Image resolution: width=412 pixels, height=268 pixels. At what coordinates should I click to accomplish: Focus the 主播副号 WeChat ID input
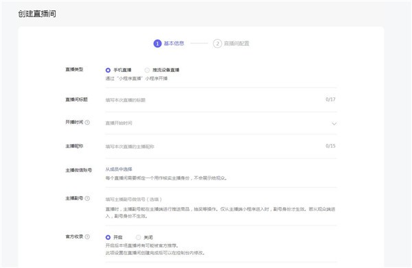[x=220, y=199]
